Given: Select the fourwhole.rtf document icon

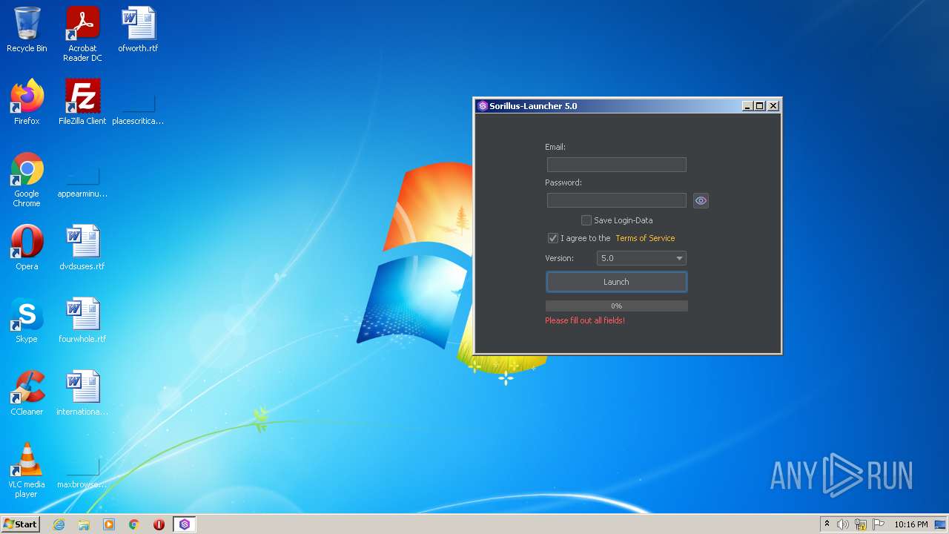Looking at the screenshot, I should pyautogui.click(x=82, y=320).
